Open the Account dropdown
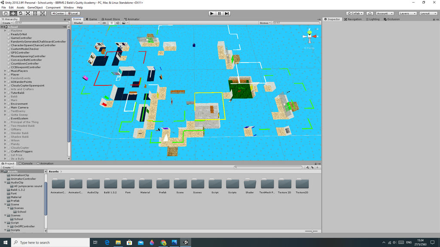The width and height of the screenshot is (440, 247). point(385,13)
